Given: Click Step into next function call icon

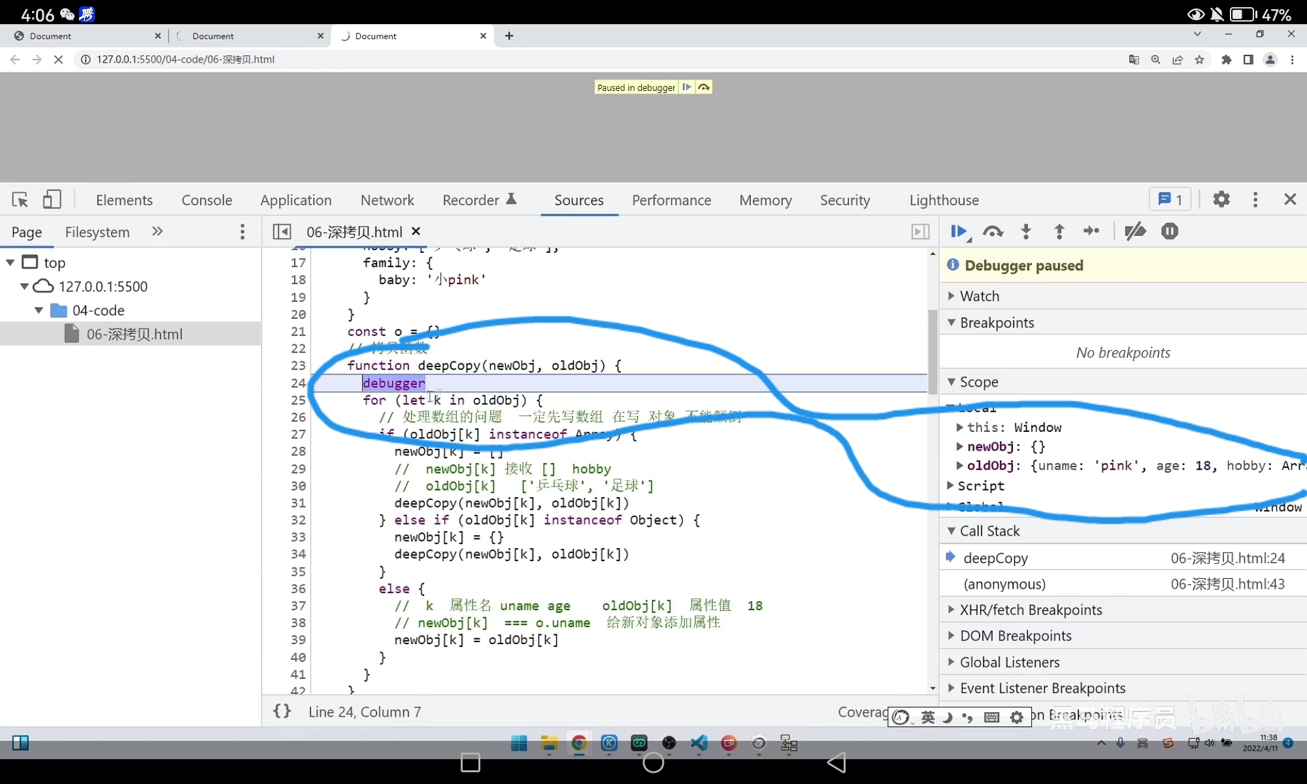Looking at the screenshot, I should pos(1026,231).
